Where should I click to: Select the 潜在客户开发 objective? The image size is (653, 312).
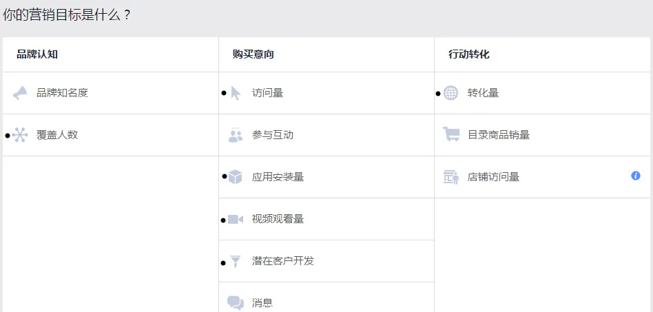[x=283, y=261]
